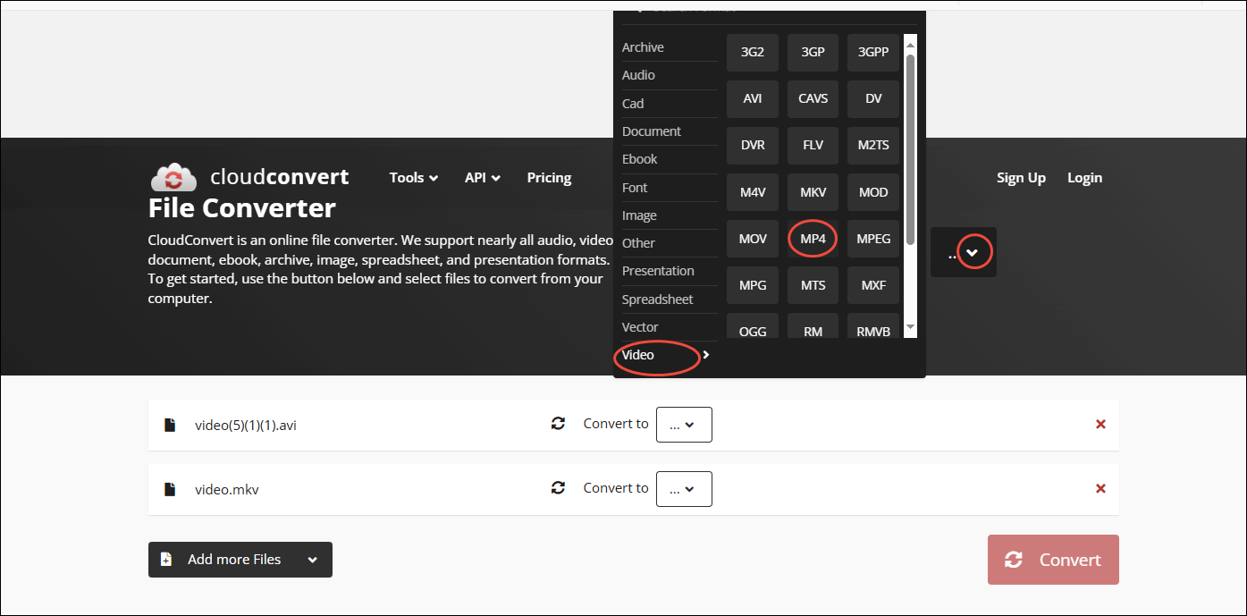Viewport: 1247px width, 616px height.
Task: Select the Other category
Action: click(x=670, y=243)
